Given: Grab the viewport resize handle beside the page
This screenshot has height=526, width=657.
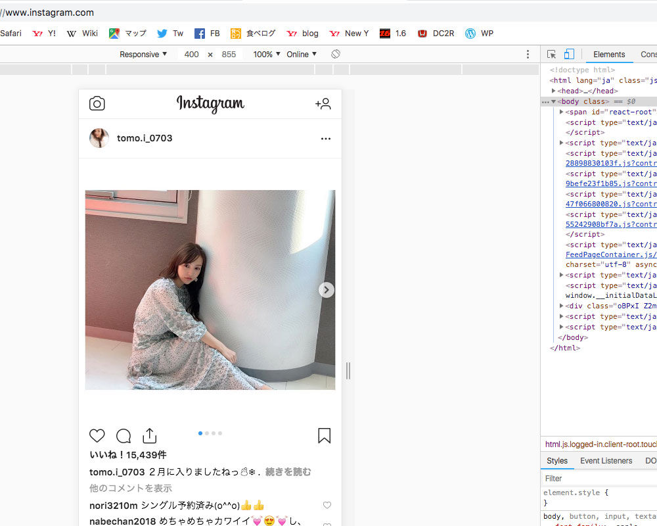Looking at the screenshot, I should (x=348, y=371).
